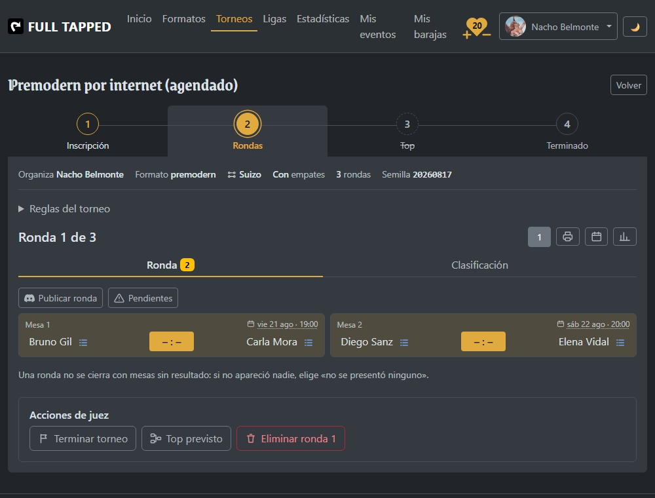Click the Formato premodern text
This screenshot has height=498, width=655.
click(x=176, y=175)
